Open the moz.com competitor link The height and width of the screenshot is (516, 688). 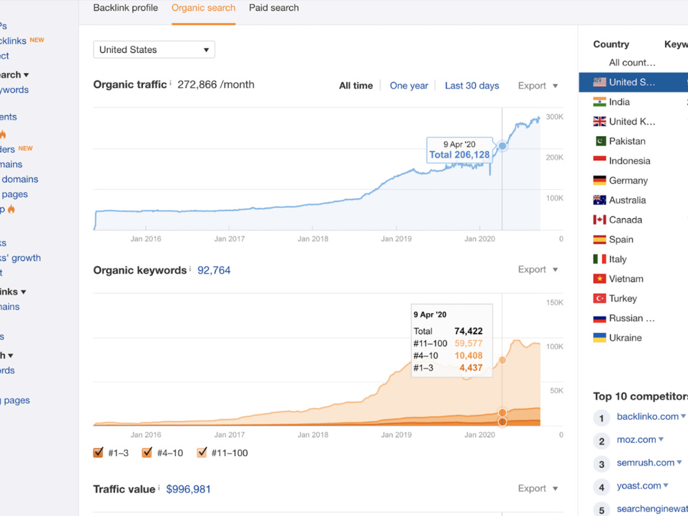click(x=636, y=439)
